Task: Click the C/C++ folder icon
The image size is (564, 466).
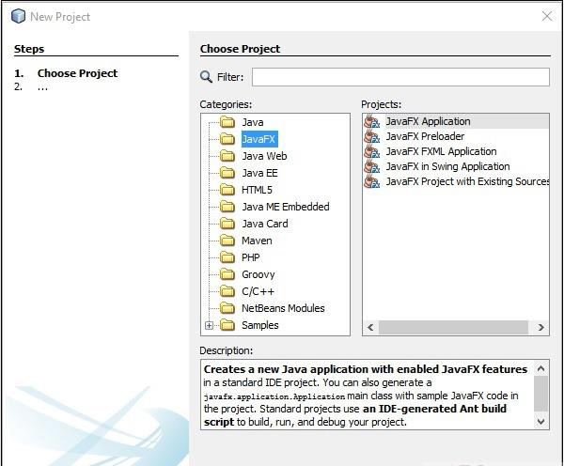Action: click(227, 291)
